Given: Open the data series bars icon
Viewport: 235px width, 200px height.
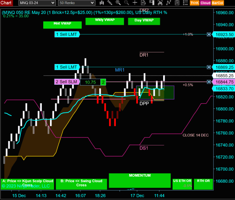Looking at the screenshot, I should (x=160, y=3).
